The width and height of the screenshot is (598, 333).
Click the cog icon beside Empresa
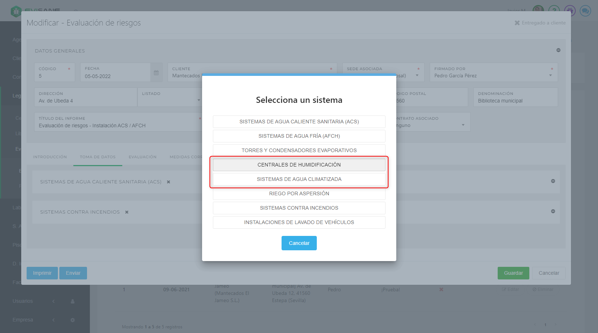(73, 320)
